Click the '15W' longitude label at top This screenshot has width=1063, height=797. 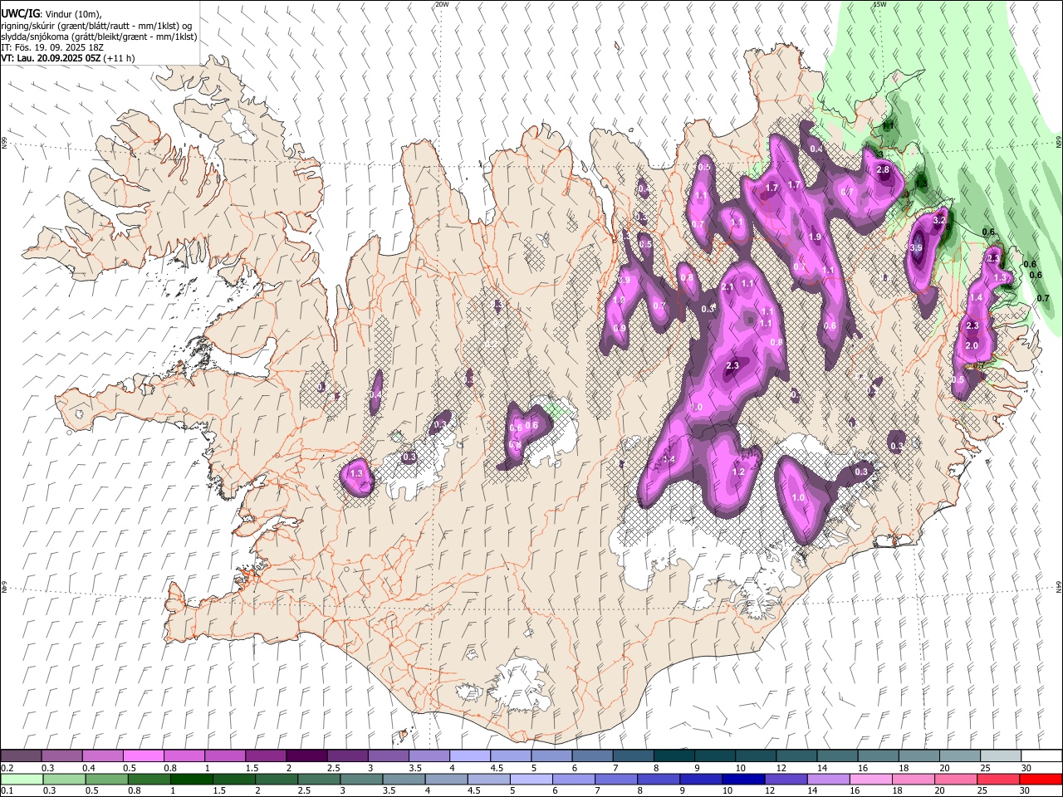[x=879, y=4]
